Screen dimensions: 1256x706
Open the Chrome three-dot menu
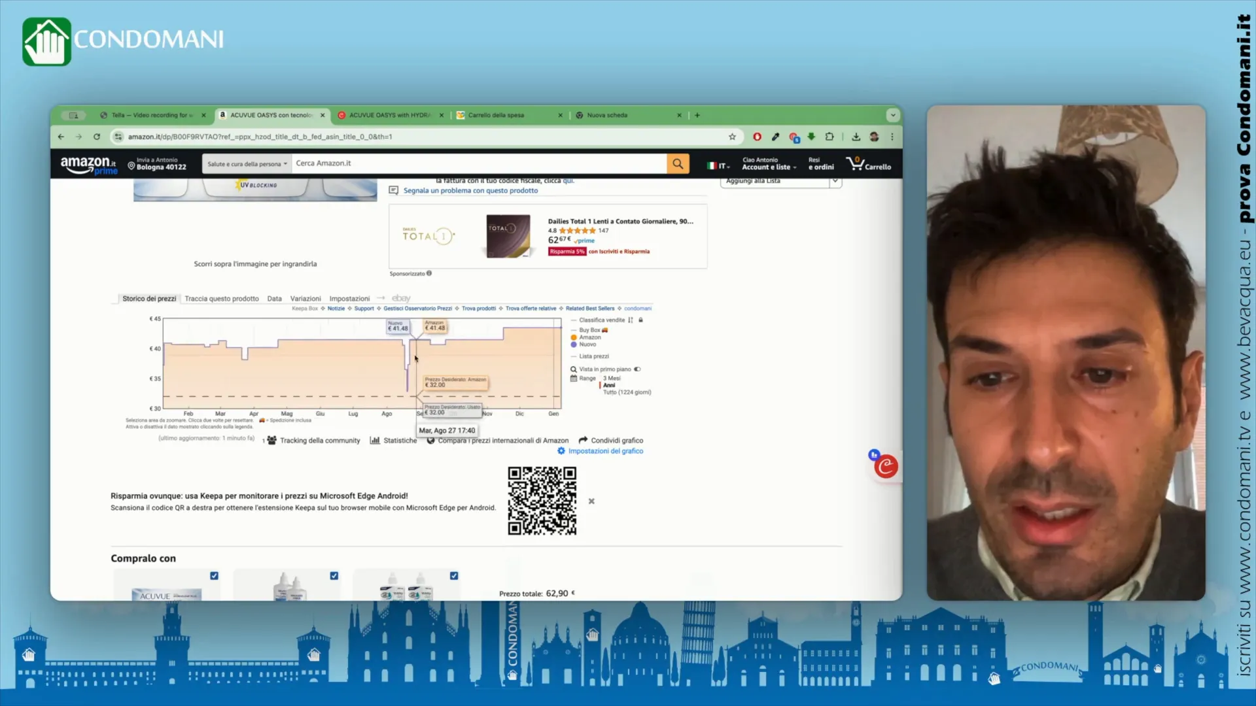click(892, 137)
